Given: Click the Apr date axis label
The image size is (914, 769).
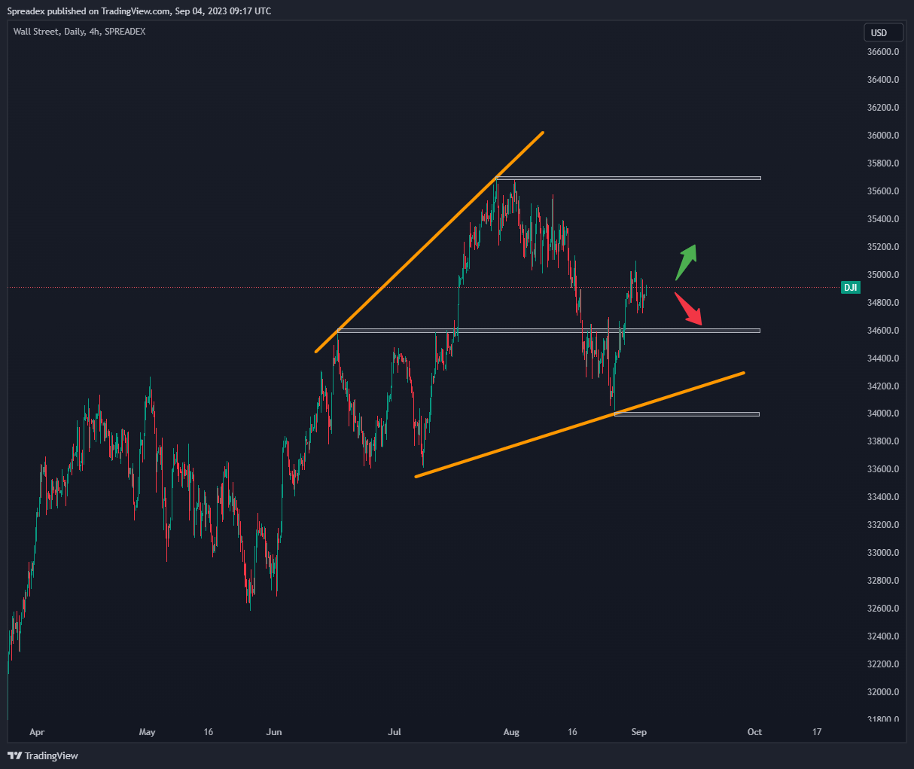Looking at the screenshot, I should 36,732.
